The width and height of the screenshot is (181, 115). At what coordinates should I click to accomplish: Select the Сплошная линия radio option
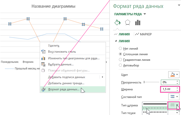(x=120, y=54)
